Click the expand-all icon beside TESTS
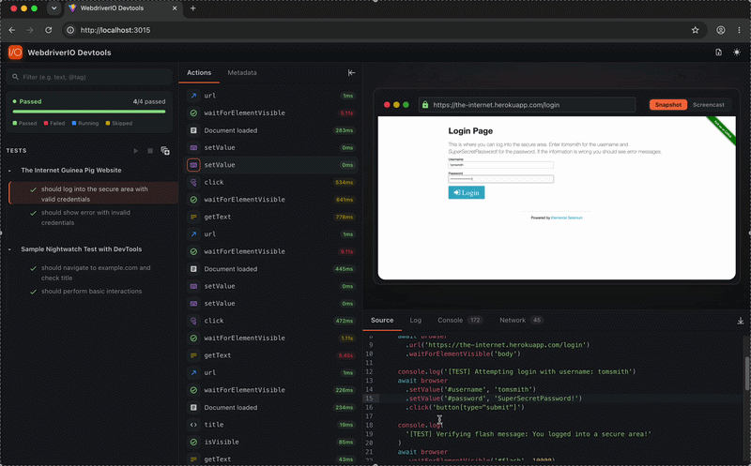This screenshot has width=751, height=466. (165, 151)
